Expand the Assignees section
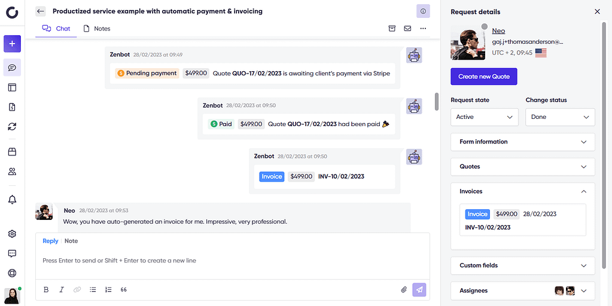The image size is (612, 306). click(523, 290)
